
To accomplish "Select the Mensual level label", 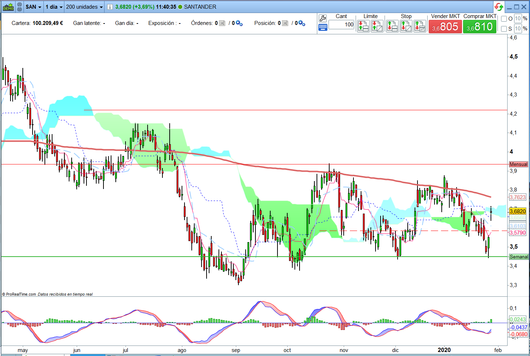I will pyautogui.click(x=518, y=164).
